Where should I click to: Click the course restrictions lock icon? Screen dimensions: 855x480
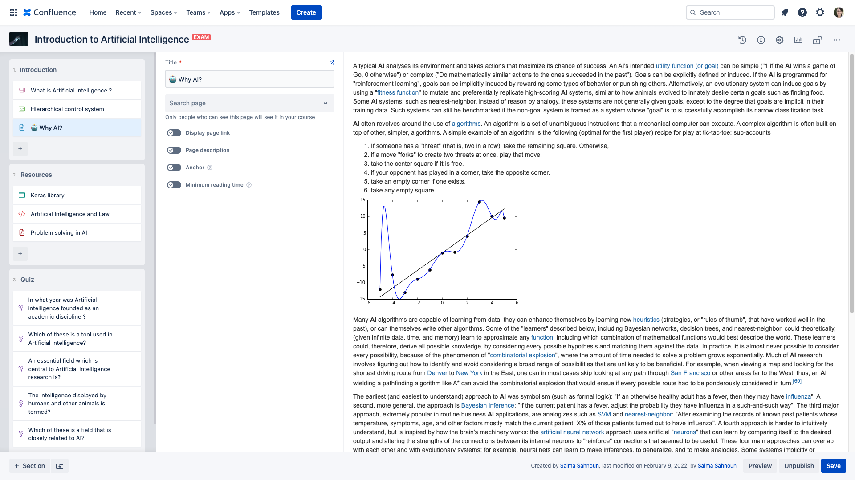[817, 40]
